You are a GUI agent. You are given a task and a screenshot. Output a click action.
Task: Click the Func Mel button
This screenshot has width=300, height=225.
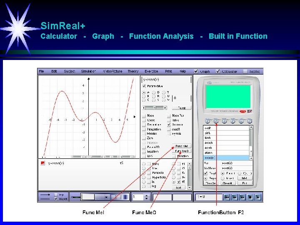point(182,146)
